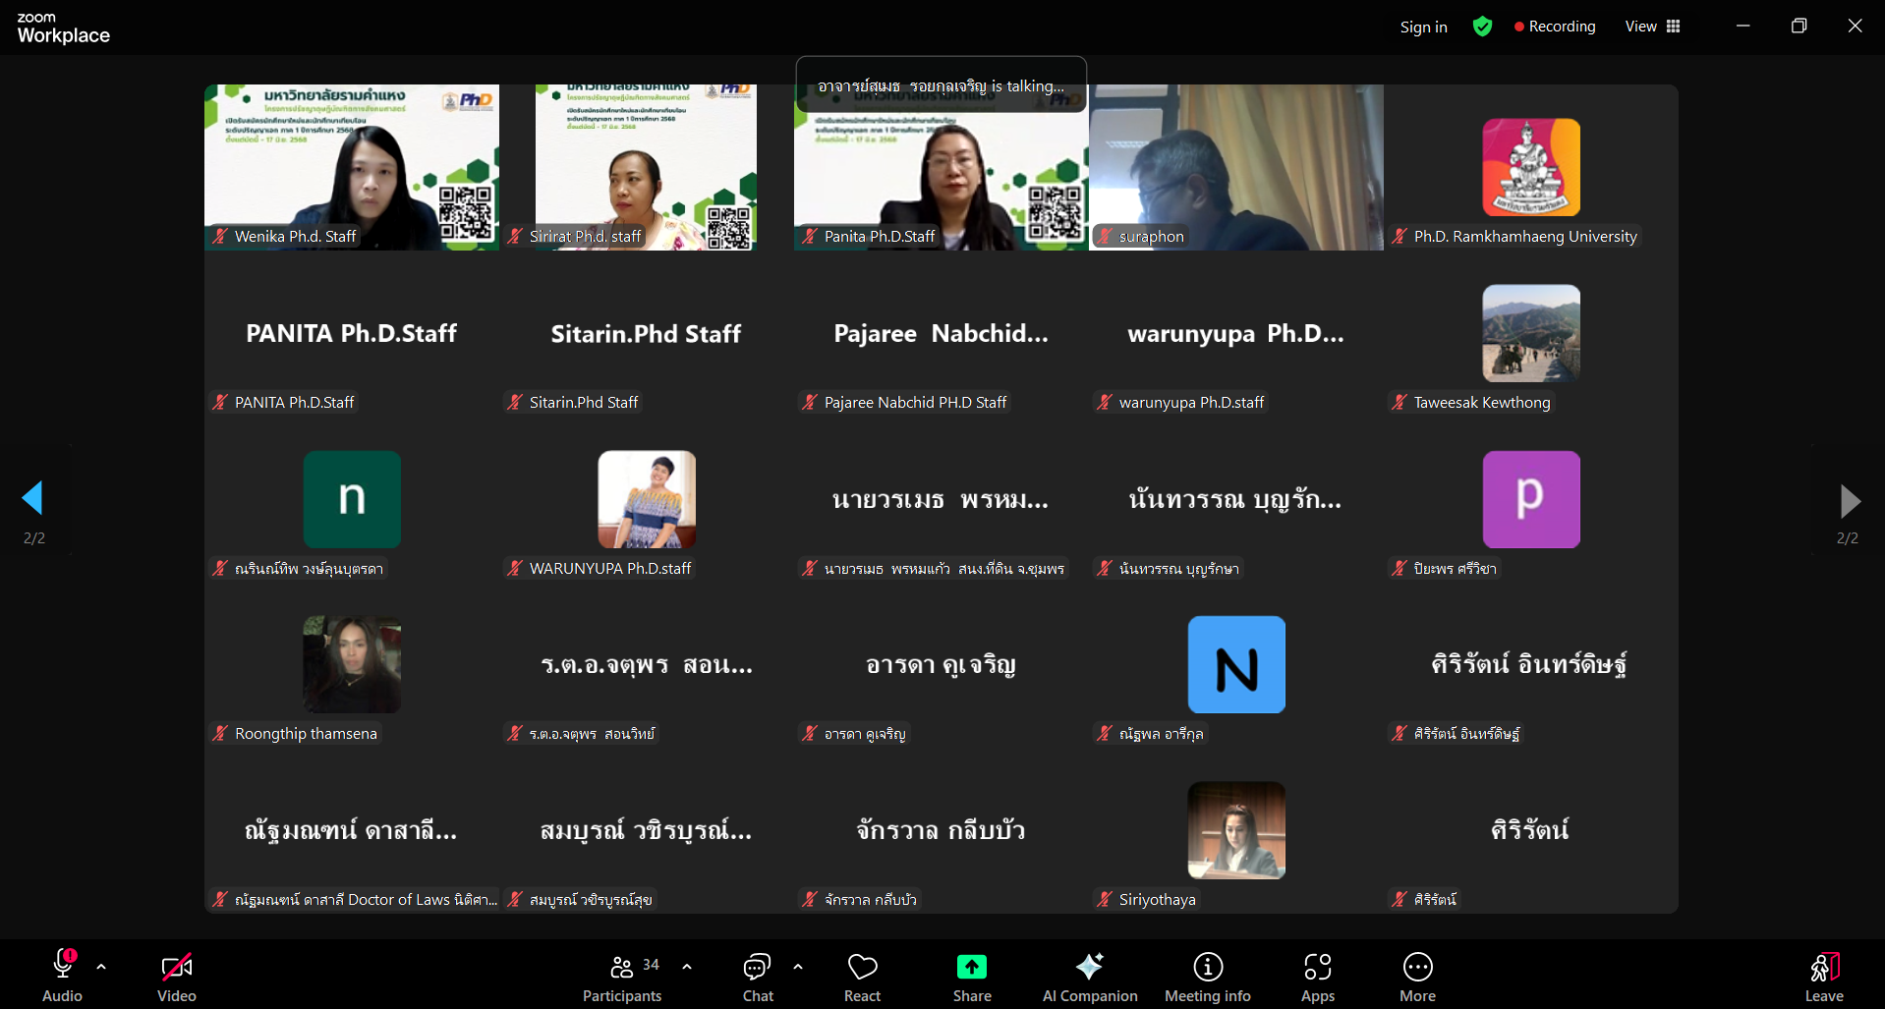Screen dimensions: 1885x1009
Task: Click the 'is talking...' speaker notification
Action: click(941, 85)
